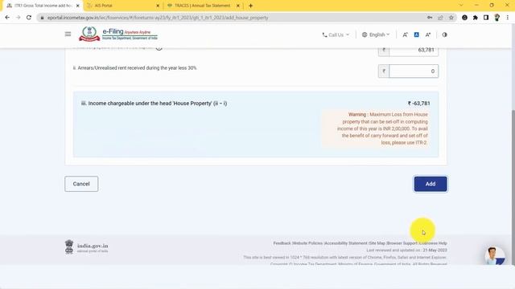Image resolution: width=515 pixels, height=289 pixels.
Task: Open the Chrome profile avatar
Action: coord(497,18)
